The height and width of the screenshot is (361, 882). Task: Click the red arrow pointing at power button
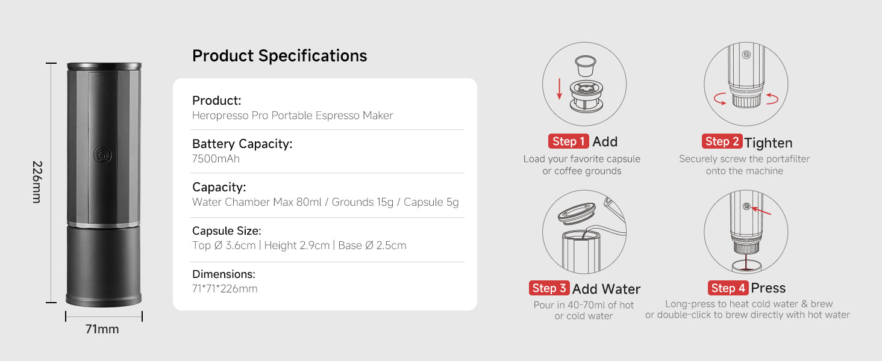762,210
